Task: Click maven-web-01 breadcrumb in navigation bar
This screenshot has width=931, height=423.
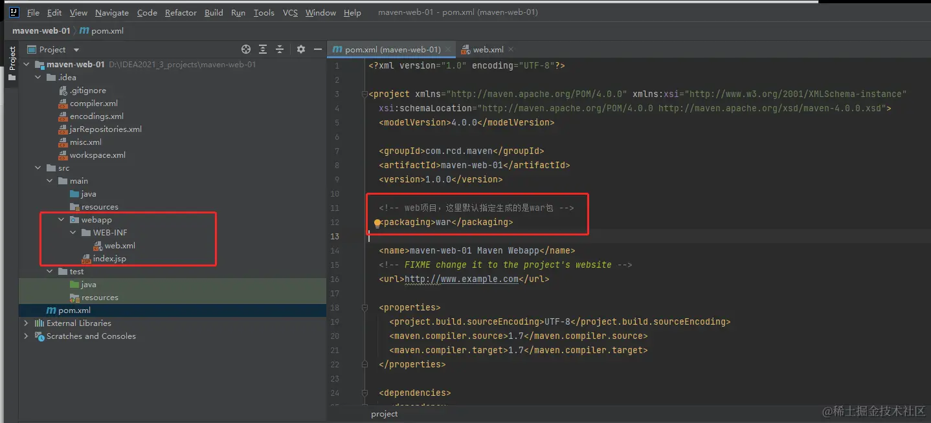Action: [41, 30]
